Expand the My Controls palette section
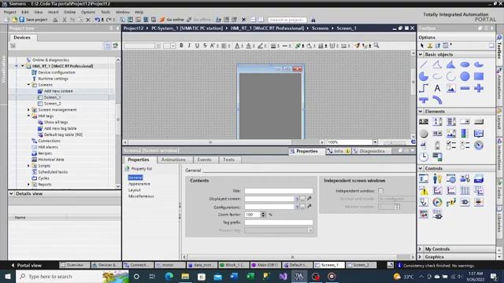504x283 pixels. click(x=420, y=249)
